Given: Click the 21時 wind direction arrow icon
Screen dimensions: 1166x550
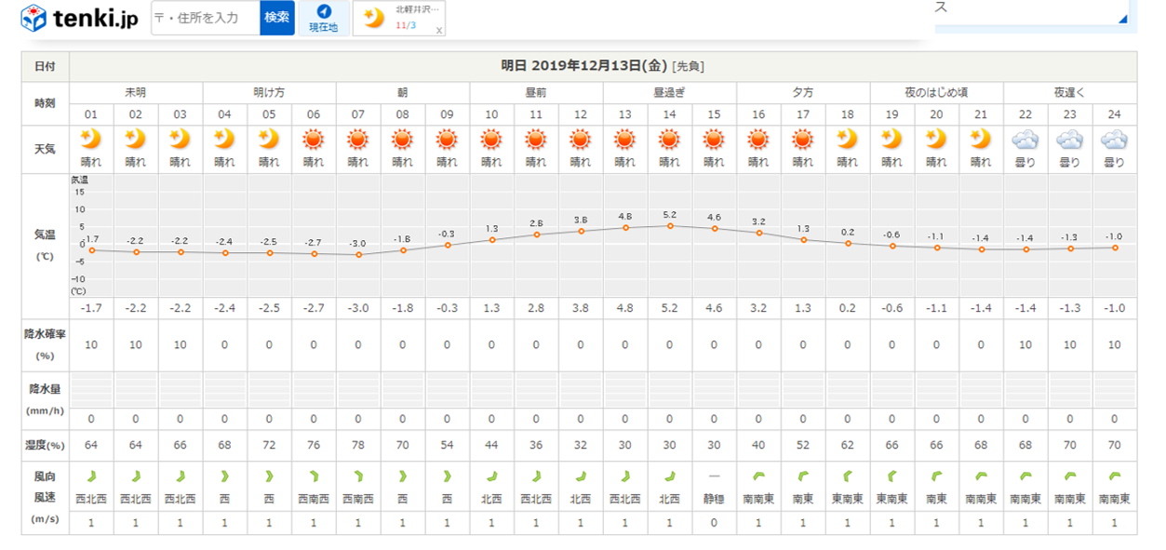Looking at the screenshot, I should point(981,476).
